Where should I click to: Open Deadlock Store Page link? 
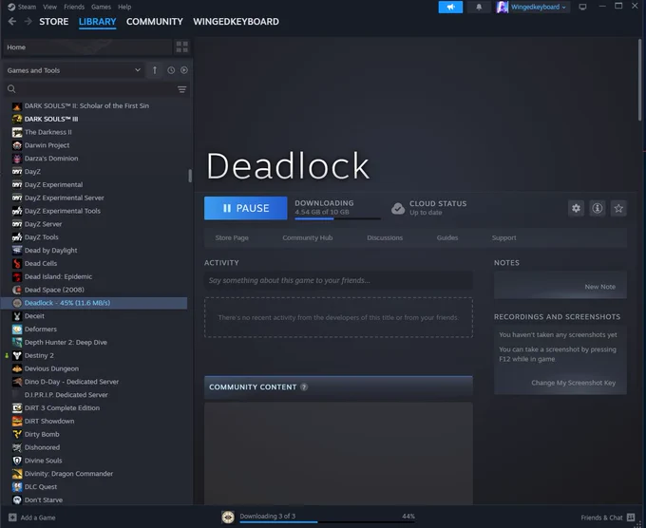(232, 237)
